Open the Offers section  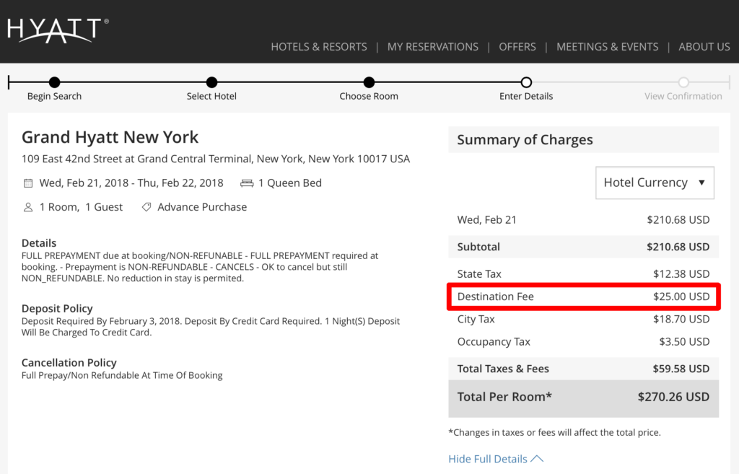click(517, 46)
